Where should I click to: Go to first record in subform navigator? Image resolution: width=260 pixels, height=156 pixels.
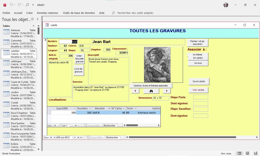click(x=55, y=126)
